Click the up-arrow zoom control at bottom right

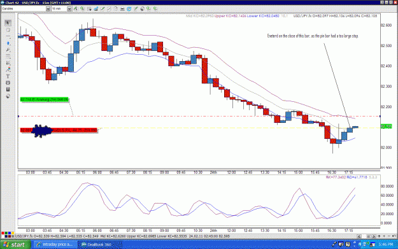tap(379, 236)
